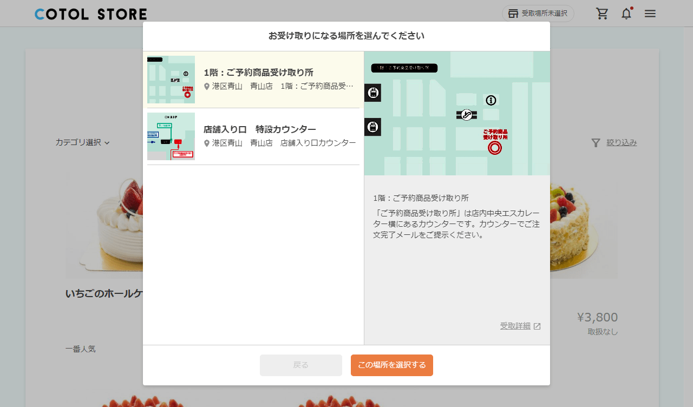Click the external link icon beside 受取詳細
The image size is (693, 407).
pyautogui.click(x=537, y=326)
